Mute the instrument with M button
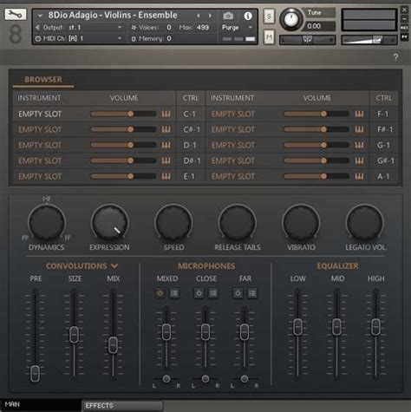 (269, 37)
